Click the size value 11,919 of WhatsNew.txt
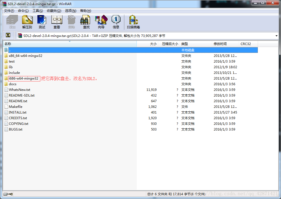 pyautogui.click(x=152, y=90)
